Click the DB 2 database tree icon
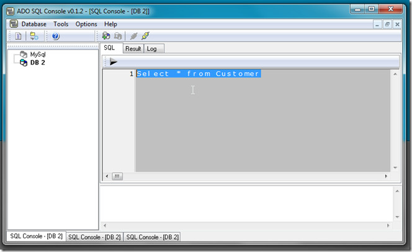 pyautogui.click(x=24, y=63)
